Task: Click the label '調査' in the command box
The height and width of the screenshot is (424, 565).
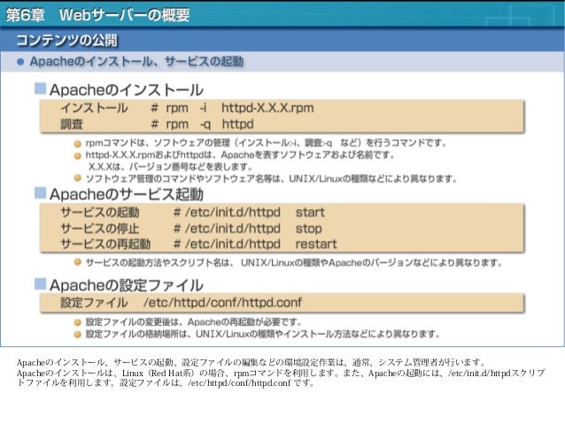Action: pos(72,124)
